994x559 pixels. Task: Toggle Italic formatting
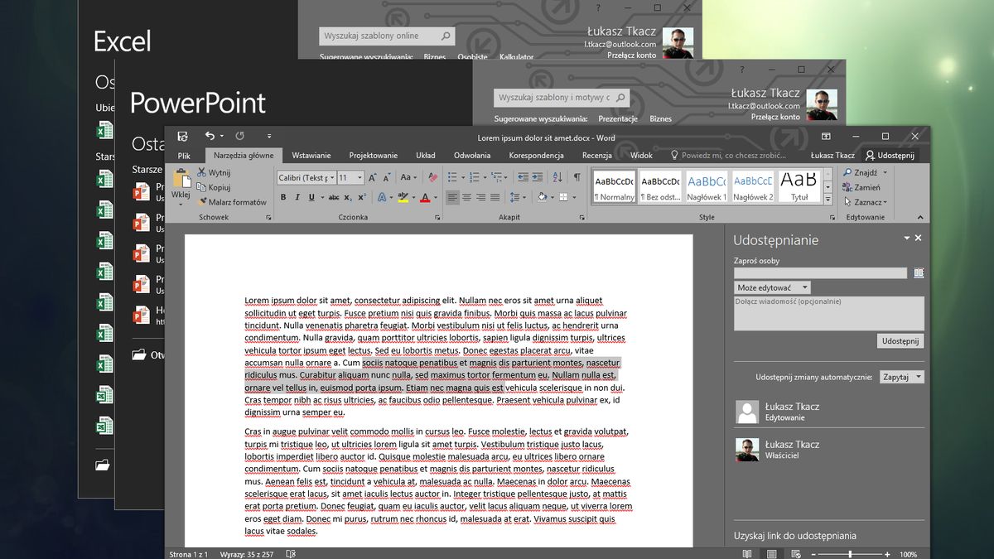(297, 197)
